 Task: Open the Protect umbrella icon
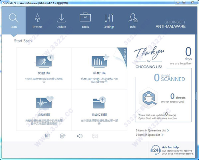tap(38, 18)
